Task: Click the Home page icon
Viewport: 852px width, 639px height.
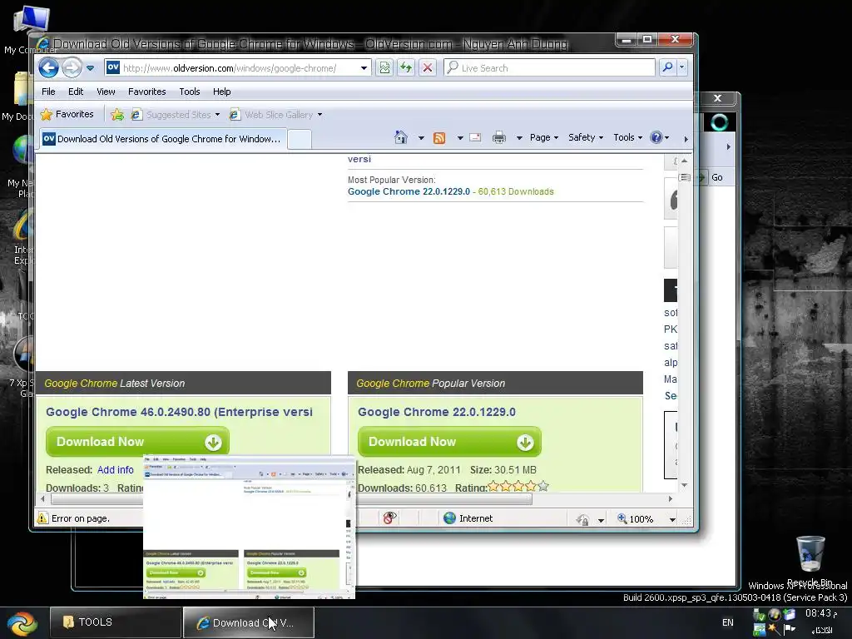Action: coord(401,137)
